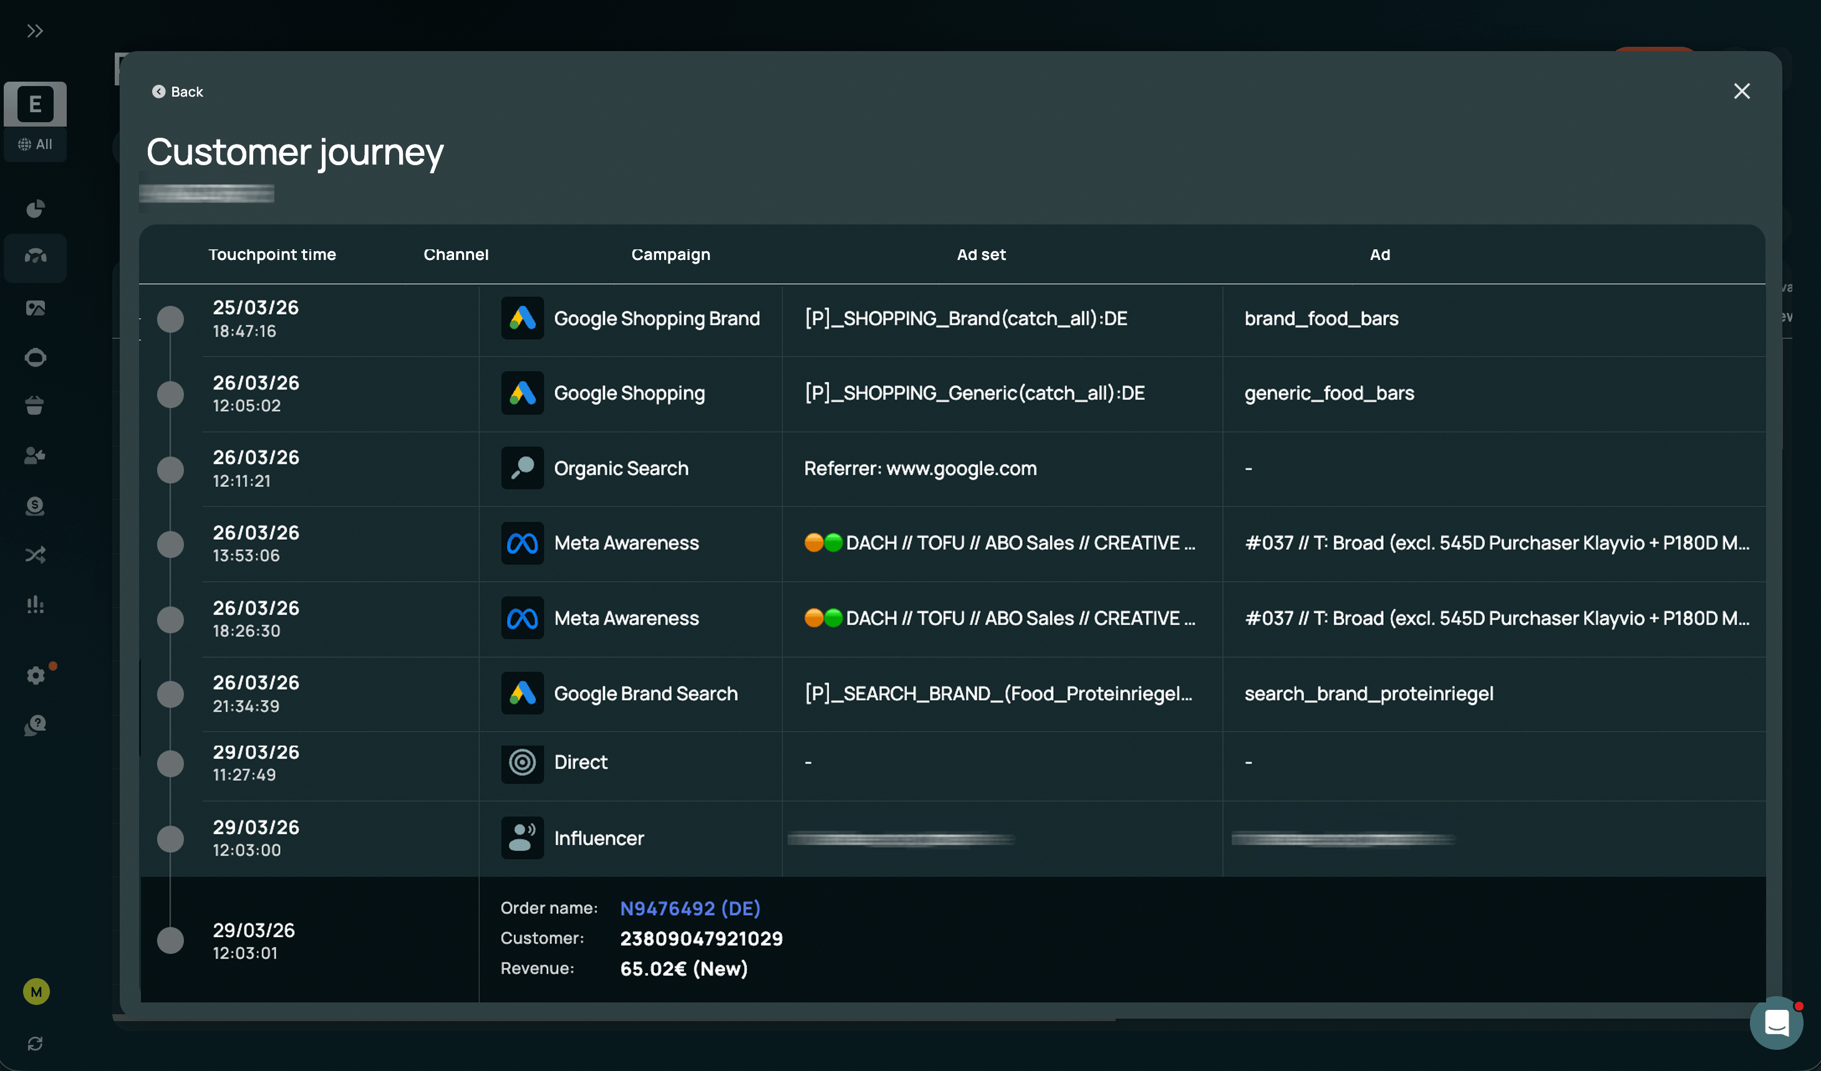Click the Influencer channel icon
The image size is (1821, 1071).
[x=523, y=838]
